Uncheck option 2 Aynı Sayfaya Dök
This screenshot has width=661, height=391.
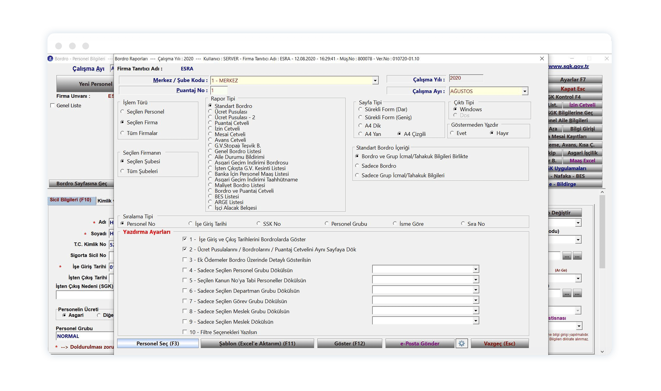tap(184, 249)
